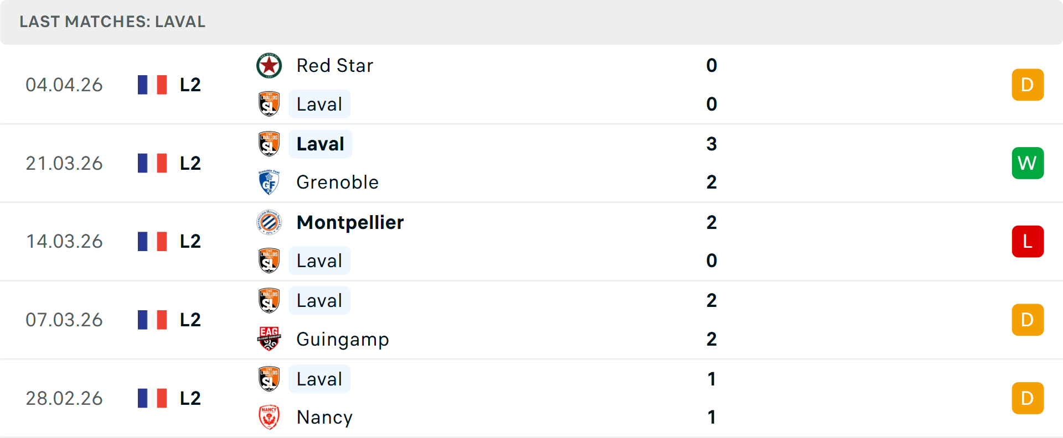Click the Guingamp EAG crest
Viewport: 1063px width, 438px height.
(x=269, y=339)
